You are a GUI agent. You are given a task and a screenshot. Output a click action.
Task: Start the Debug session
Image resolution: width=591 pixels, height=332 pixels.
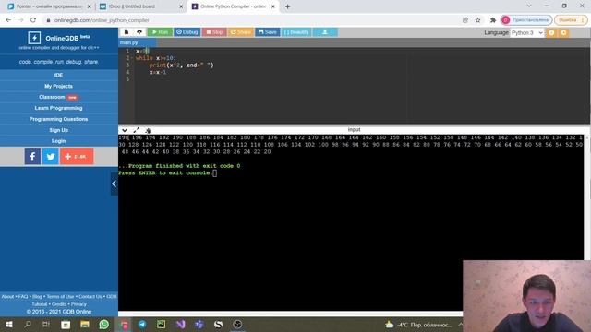[x=187, y=32]
